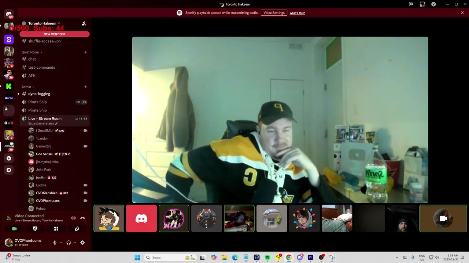
Task: Create a channel in Quiet Room with the plus icon
Action: [x=85, y=52]
